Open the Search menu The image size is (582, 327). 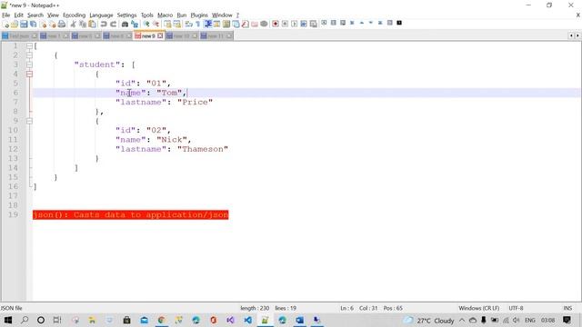pyautogui.click(x=35, y=15)
